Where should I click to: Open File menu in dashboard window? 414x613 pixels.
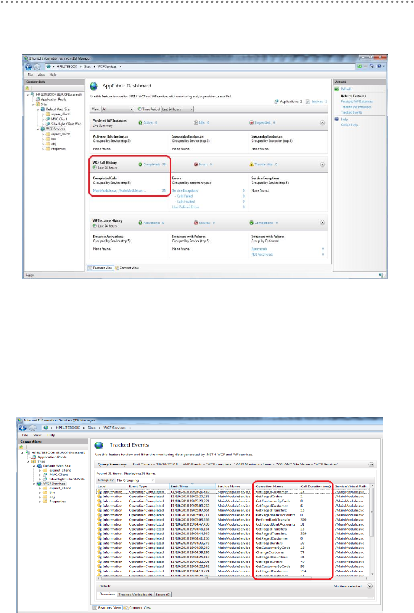pos(30,75)
